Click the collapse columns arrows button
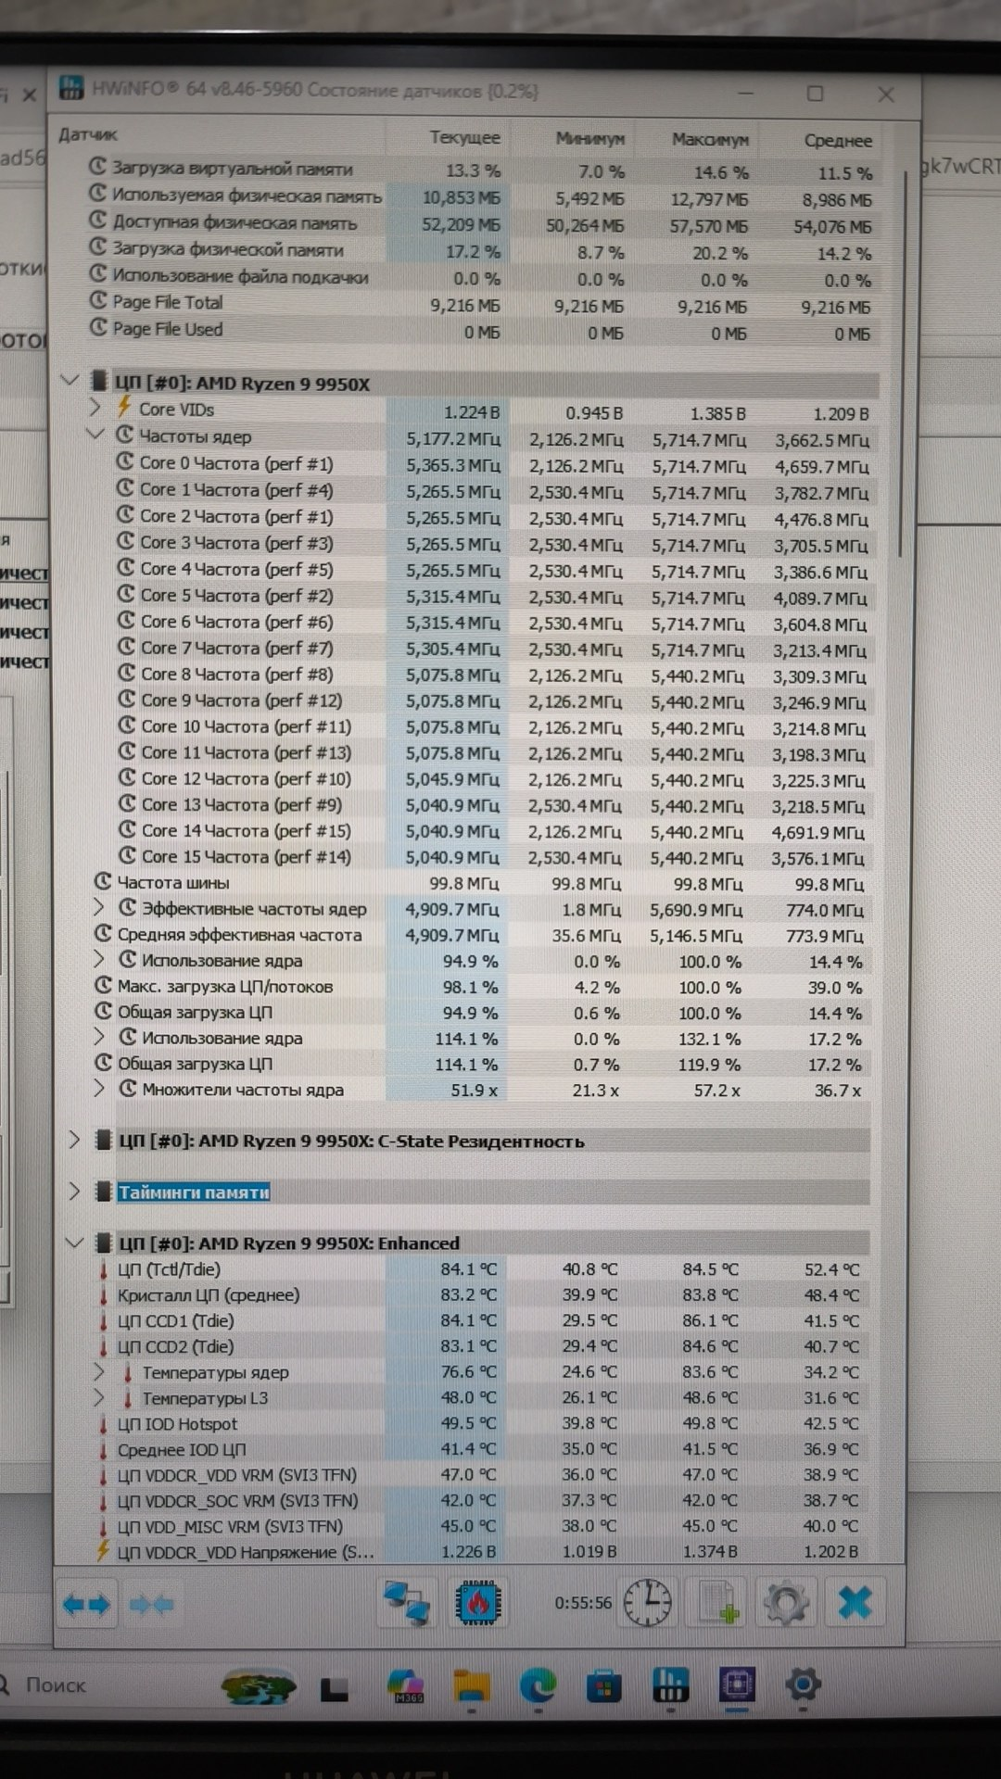 pos(151,1605)
